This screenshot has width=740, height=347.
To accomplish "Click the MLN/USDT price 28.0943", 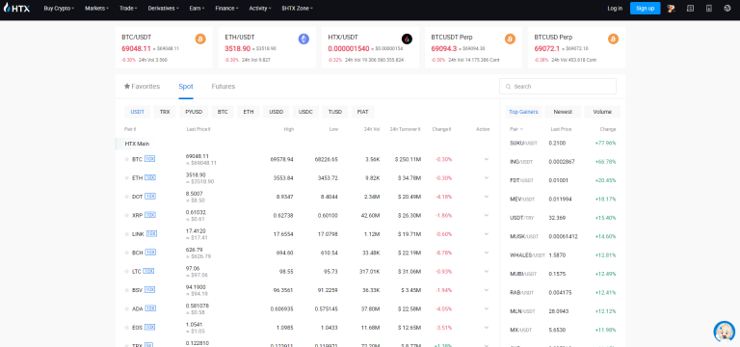I will click(x=558, y=311).
